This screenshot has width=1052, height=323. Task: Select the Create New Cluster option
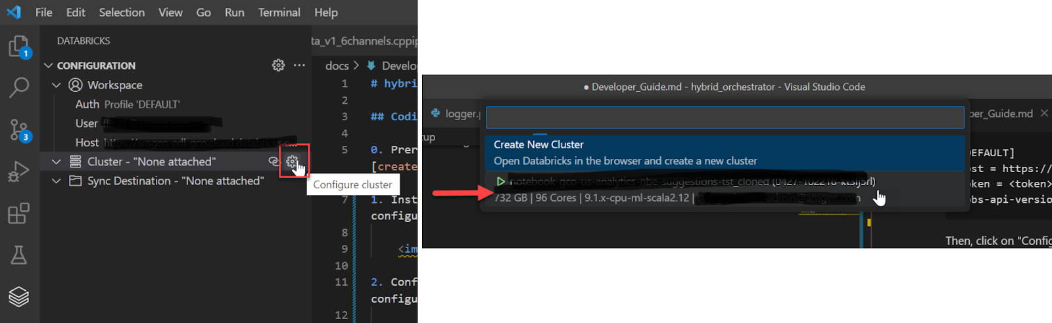725,152
